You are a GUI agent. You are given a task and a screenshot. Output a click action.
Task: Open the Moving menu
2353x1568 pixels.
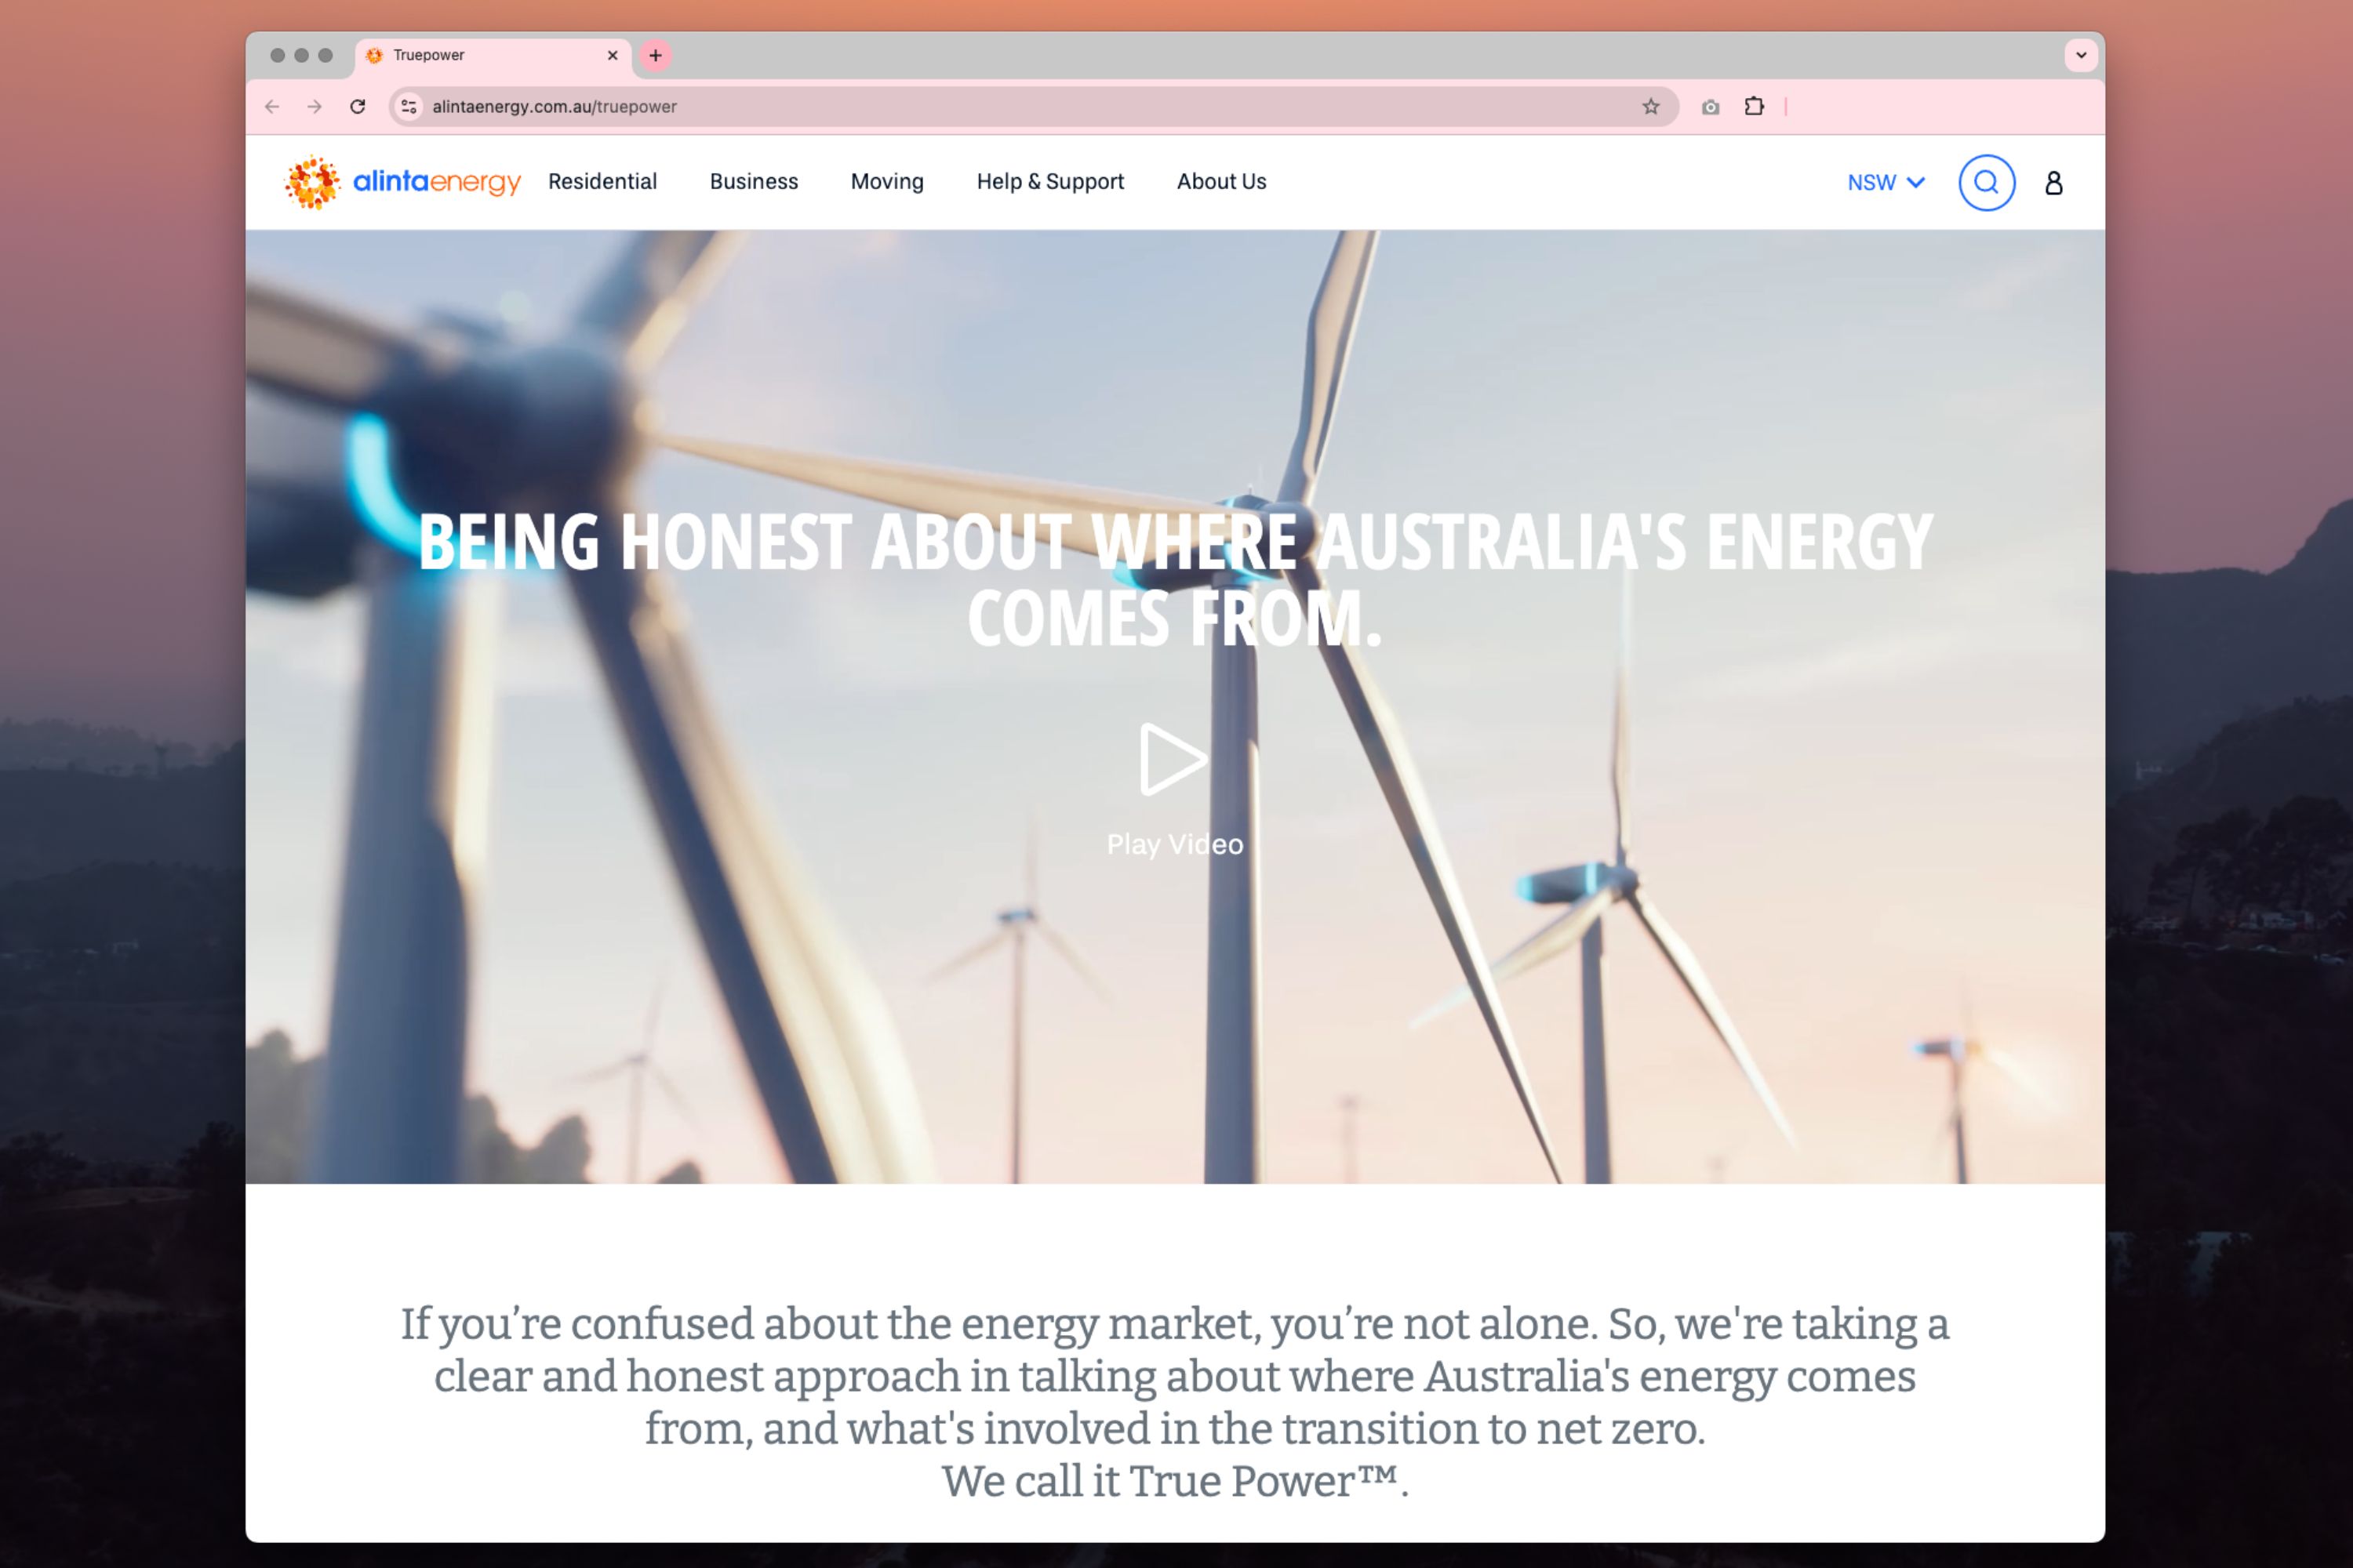[886, 181]
